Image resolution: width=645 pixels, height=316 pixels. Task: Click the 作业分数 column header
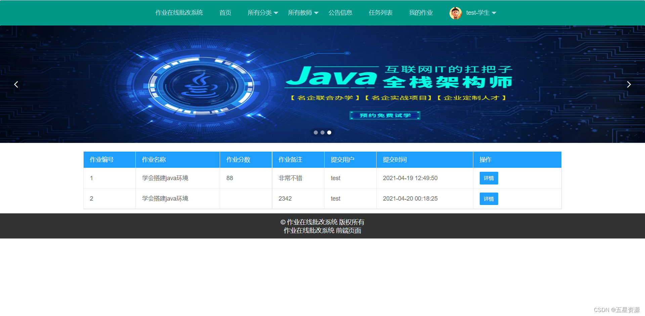coord(246,160)
